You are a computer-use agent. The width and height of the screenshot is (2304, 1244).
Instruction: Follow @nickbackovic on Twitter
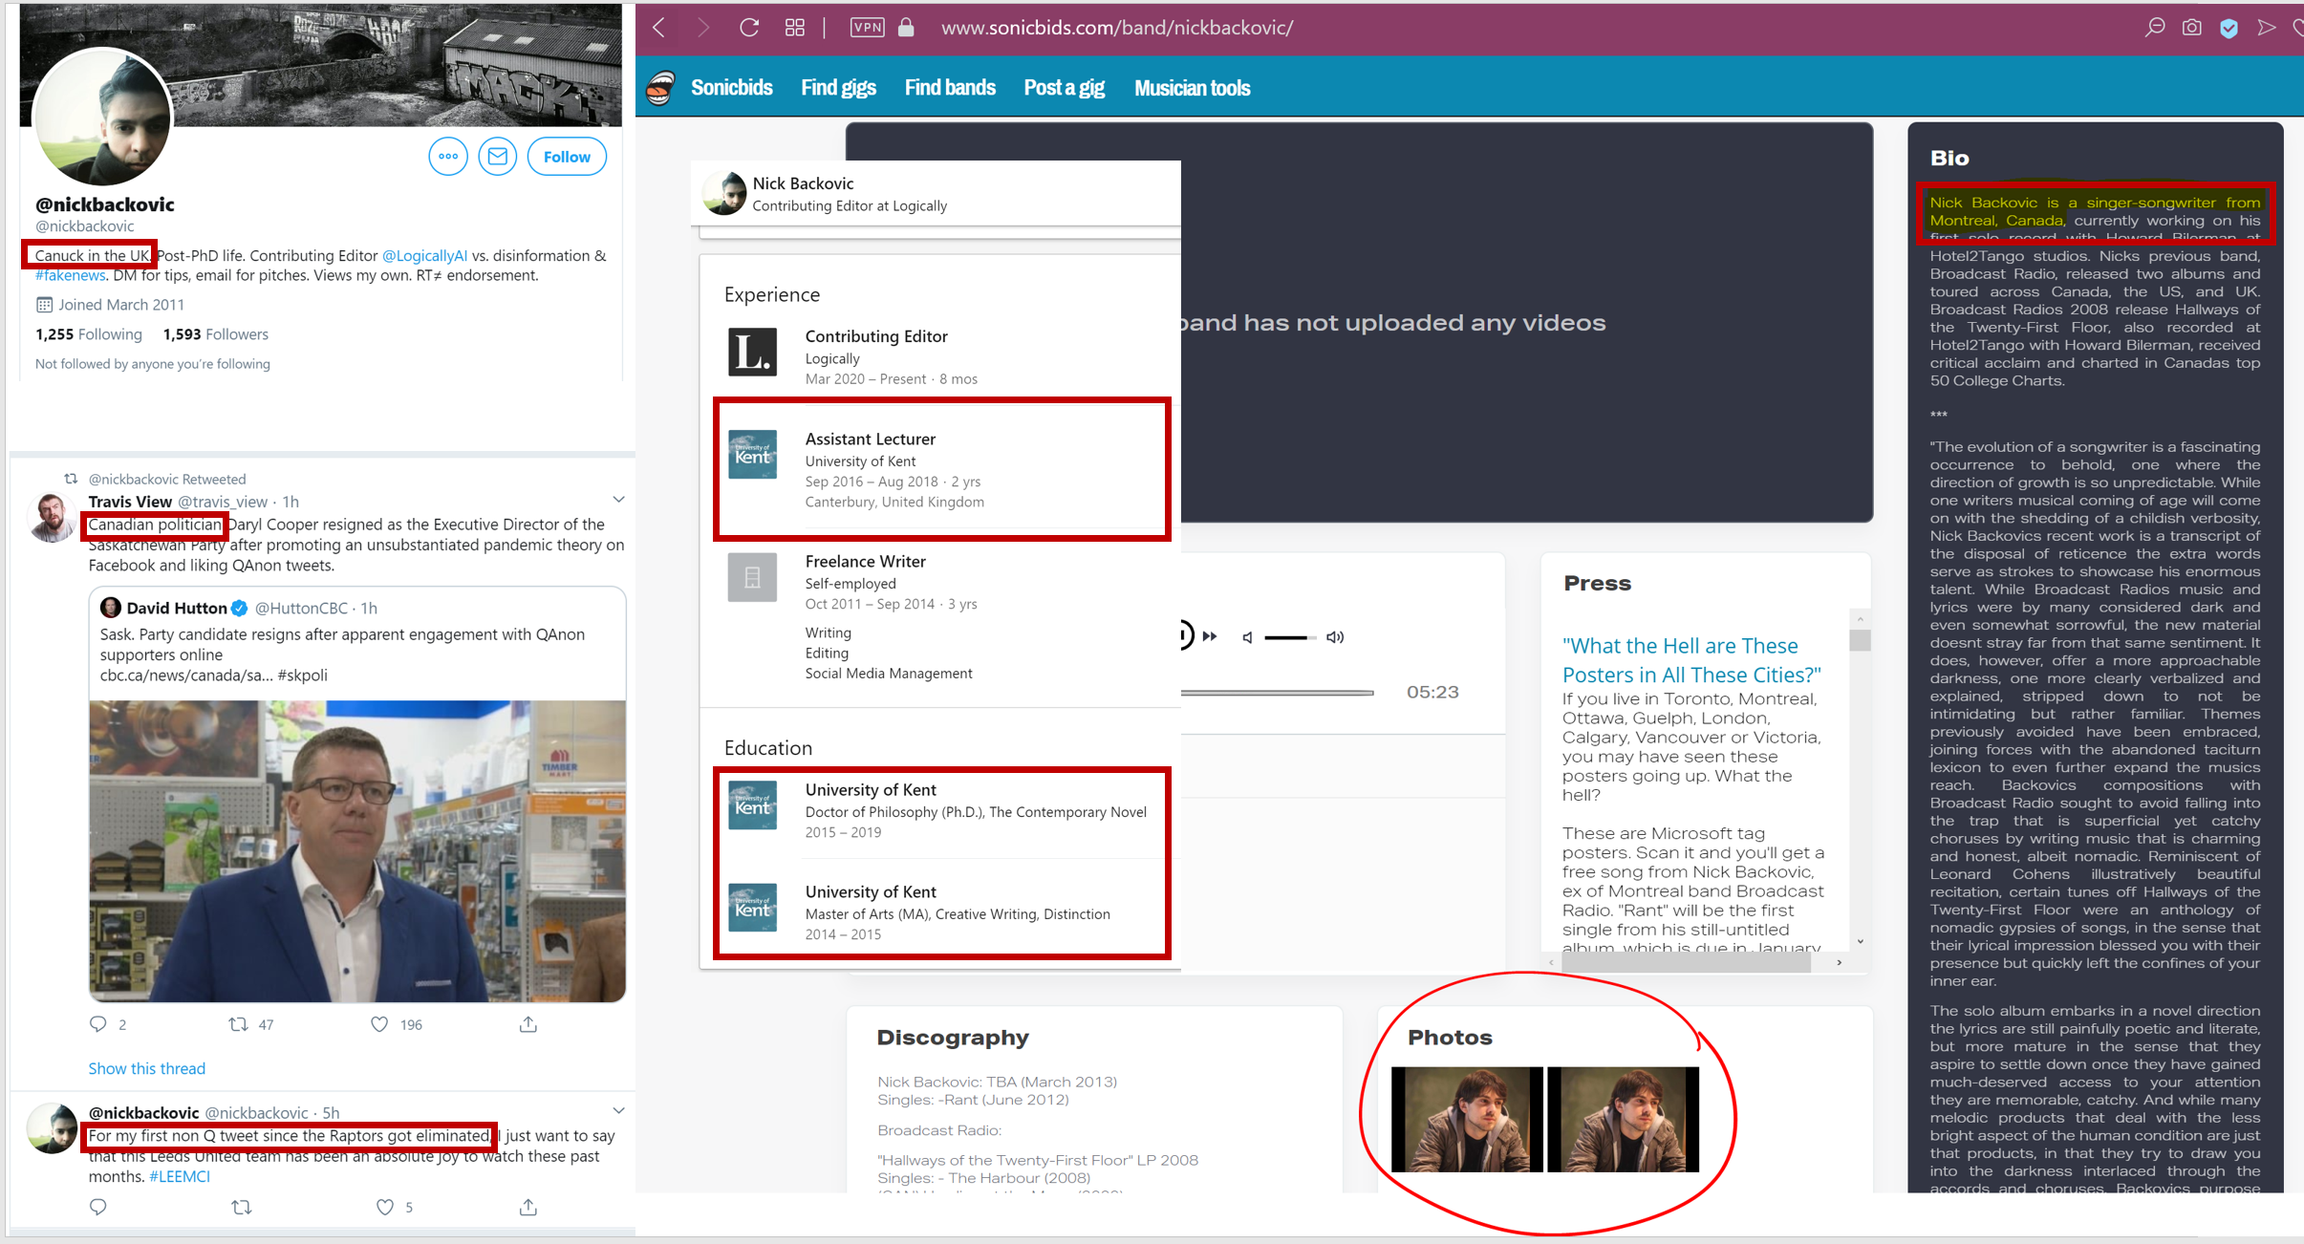point(567,157)
